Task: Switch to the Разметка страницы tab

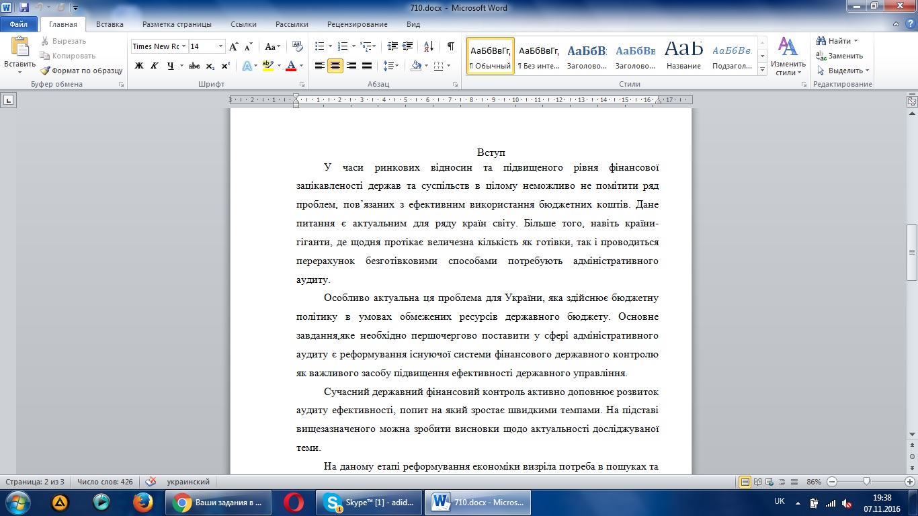Action: coord(177,24)
